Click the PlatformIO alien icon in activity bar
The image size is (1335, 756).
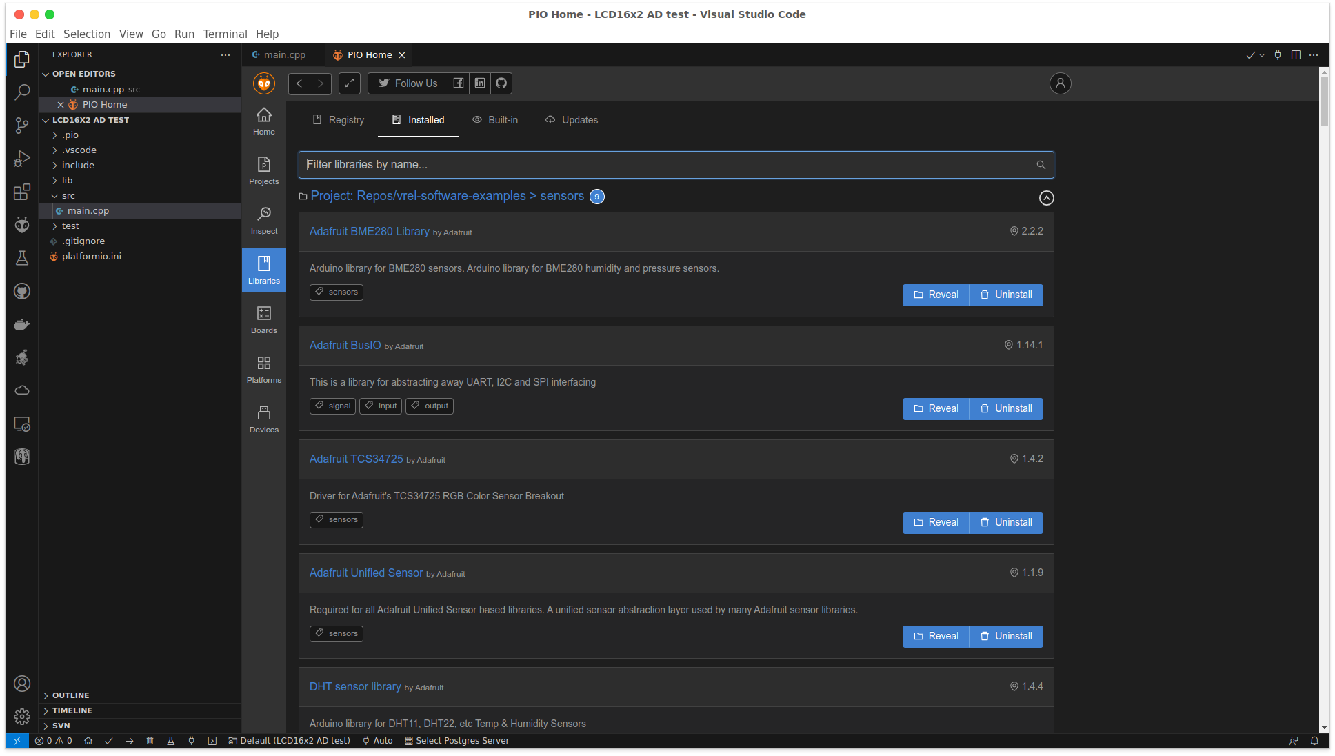pos(22,225)
